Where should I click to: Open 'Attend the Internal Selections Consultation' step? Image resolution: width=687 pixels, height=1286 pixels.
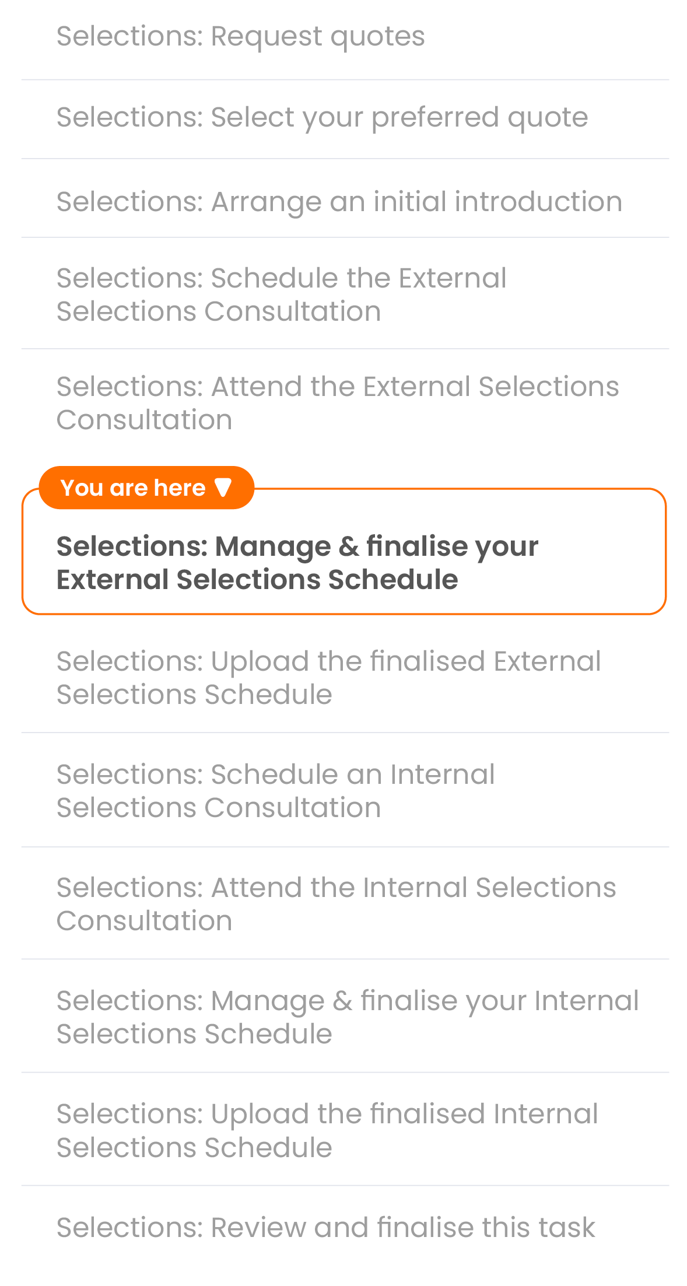(x=336, y=904)
